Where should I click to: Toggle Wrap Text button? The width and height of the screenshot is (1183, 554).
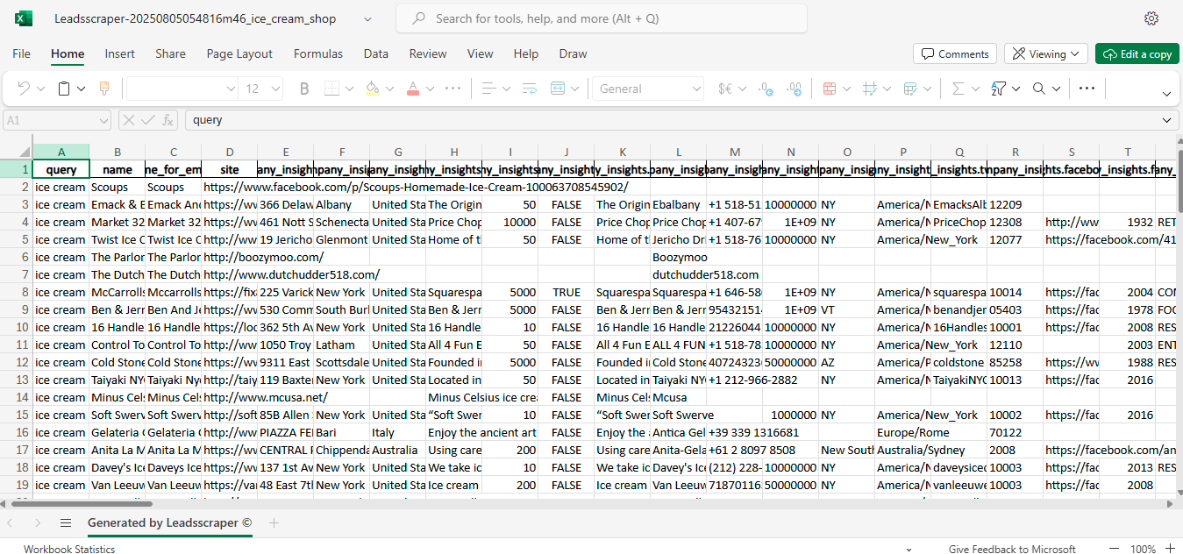tap(529, 89)
